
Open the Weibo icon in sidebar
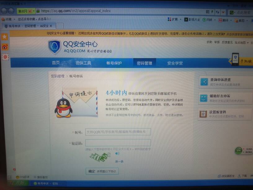coord(5,47)
